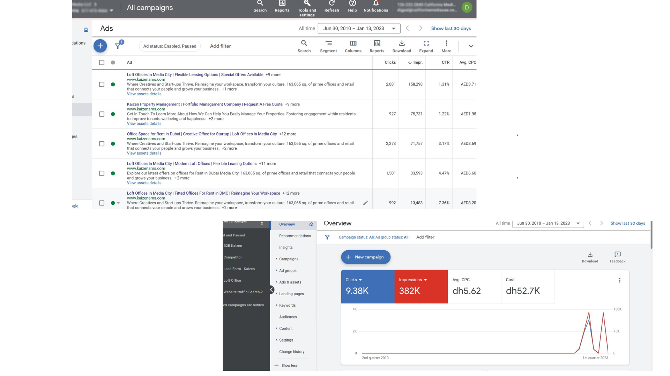This screenshot has height=376, width=670.
Task: Click the Notifications bell icon
Action: click(x=375, y=3)
